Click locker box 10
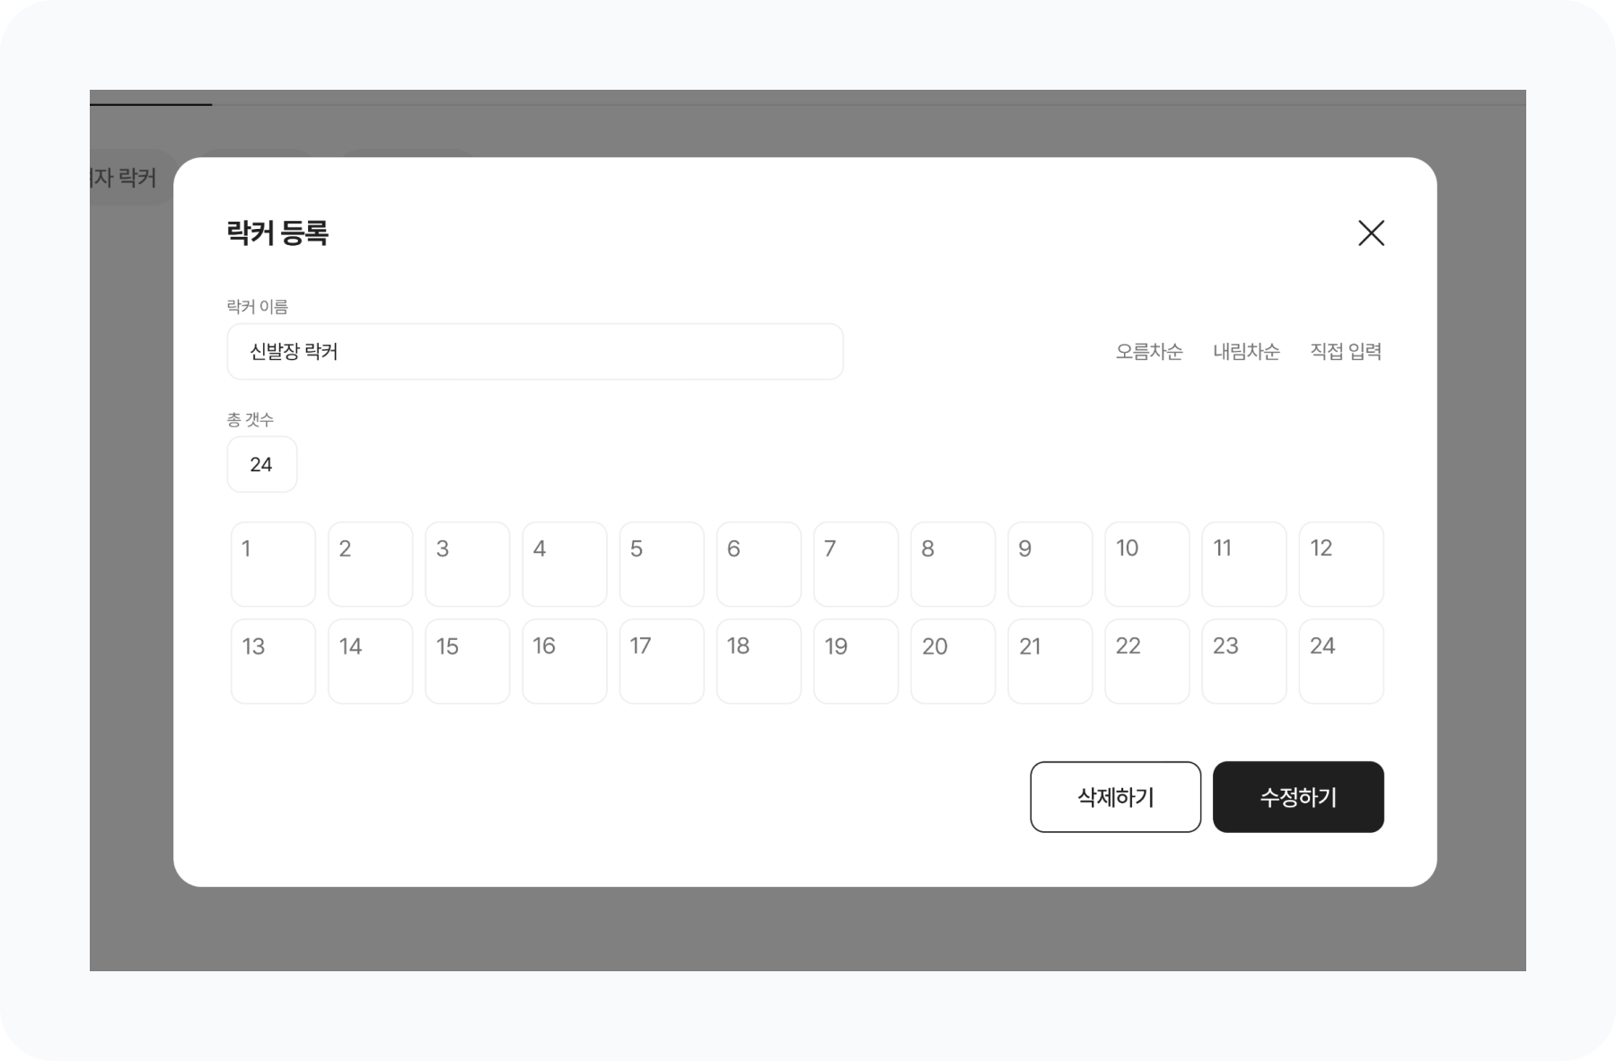Image resolution: width=1616 pixels, height=1061 pixels. pyautogui.click(x=1147, y=565)
